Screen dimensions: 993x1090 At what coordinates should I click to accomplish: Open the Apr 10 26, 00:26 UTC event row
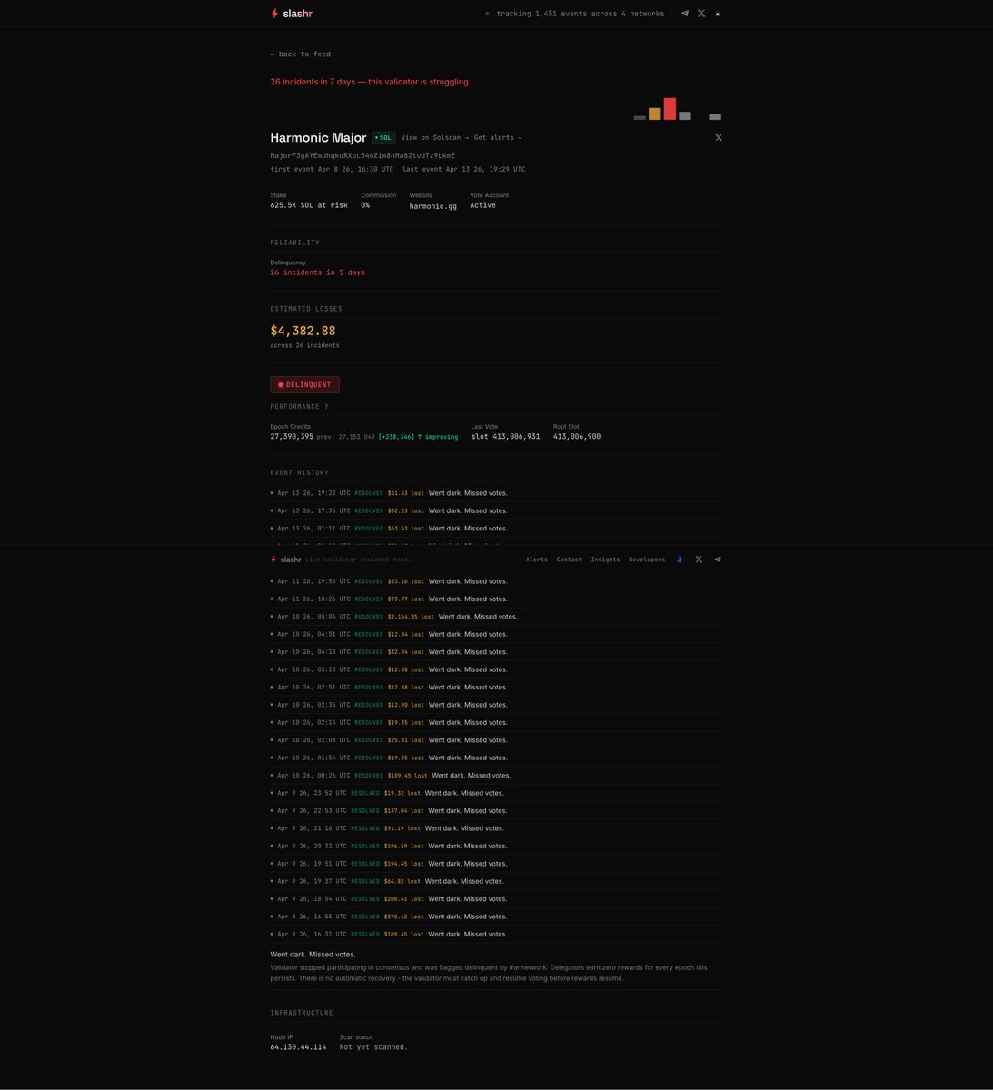pos(497,776)
